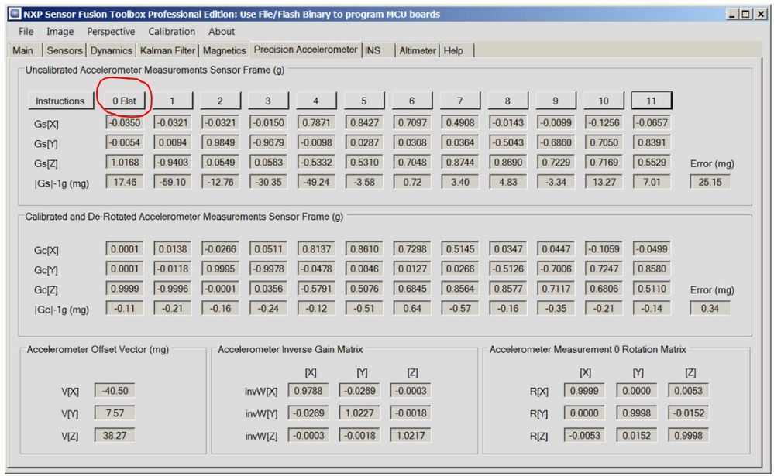
Task: Click Gc[Y] value 0.9995
Action: point(220,269)
